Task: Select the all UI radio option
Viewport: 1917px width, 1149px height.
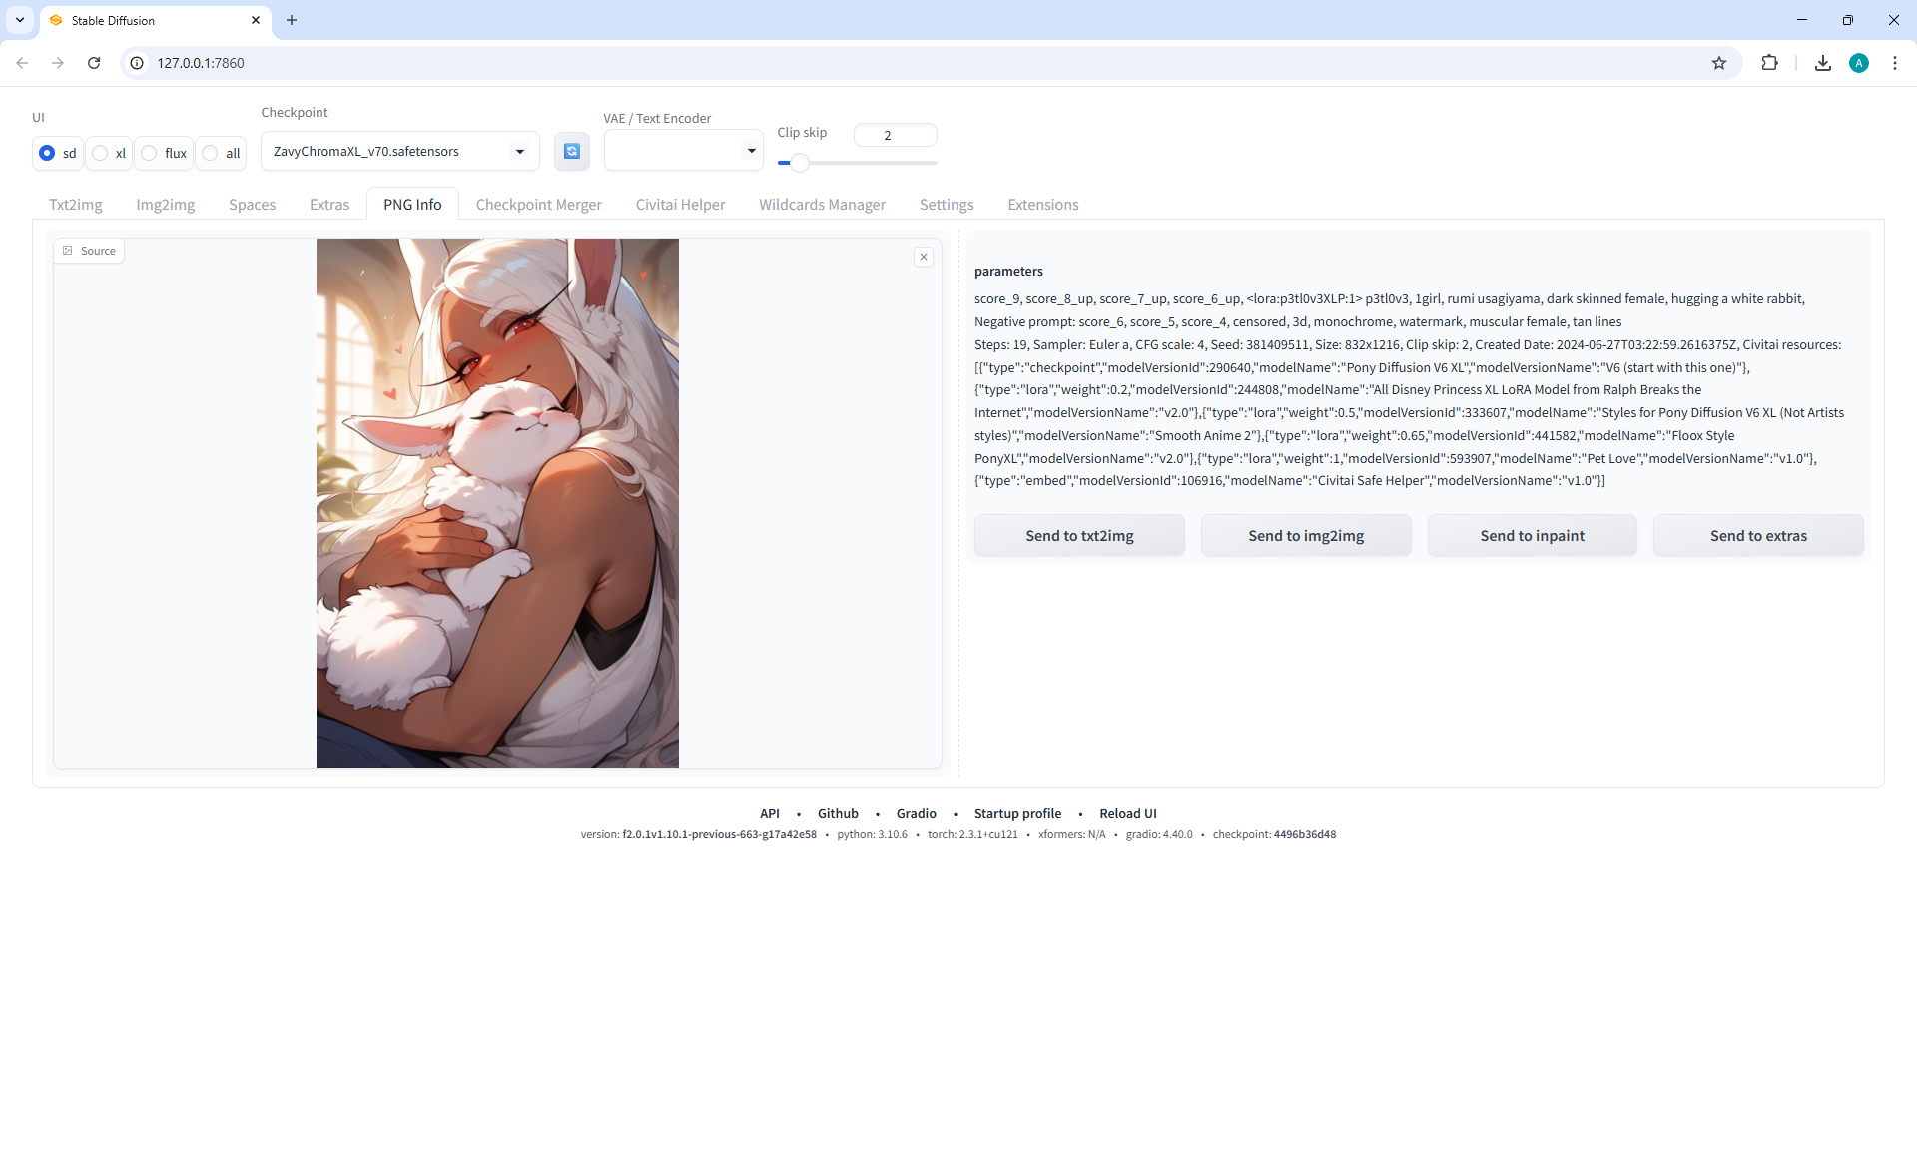Action: tap(210, 153)
